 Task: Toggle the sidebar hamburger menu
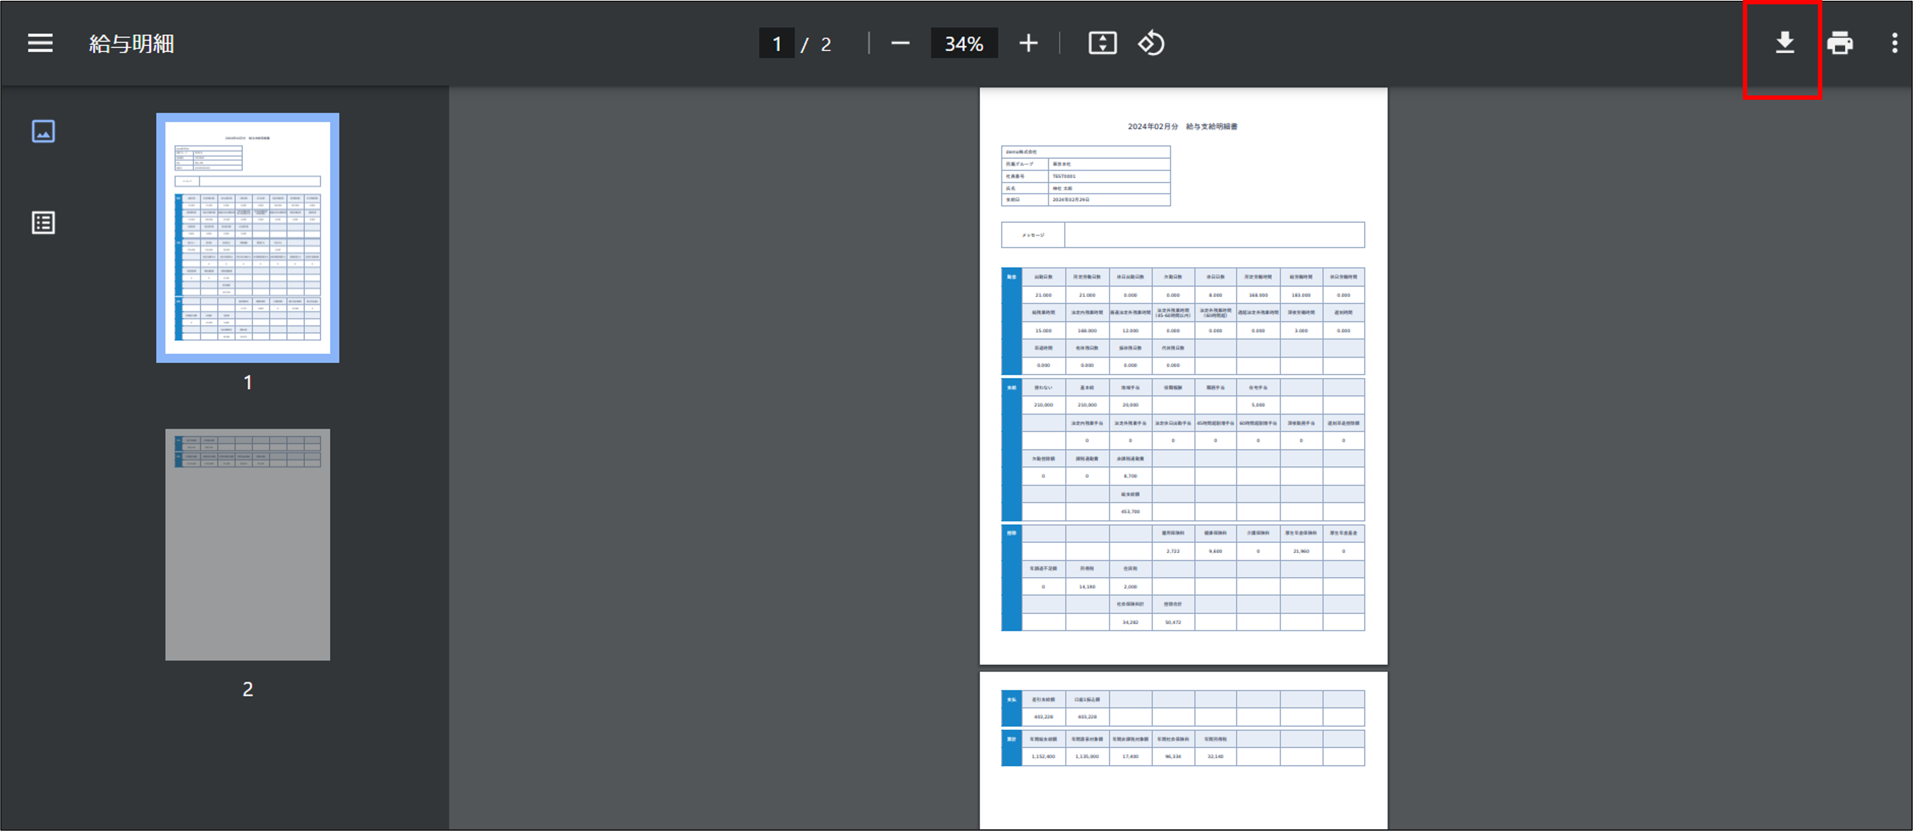tap(40, 43)
